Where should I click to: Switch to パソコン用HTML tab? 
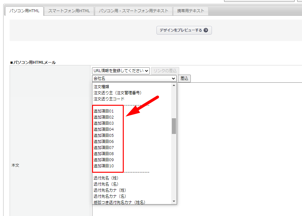coord(24,11)
